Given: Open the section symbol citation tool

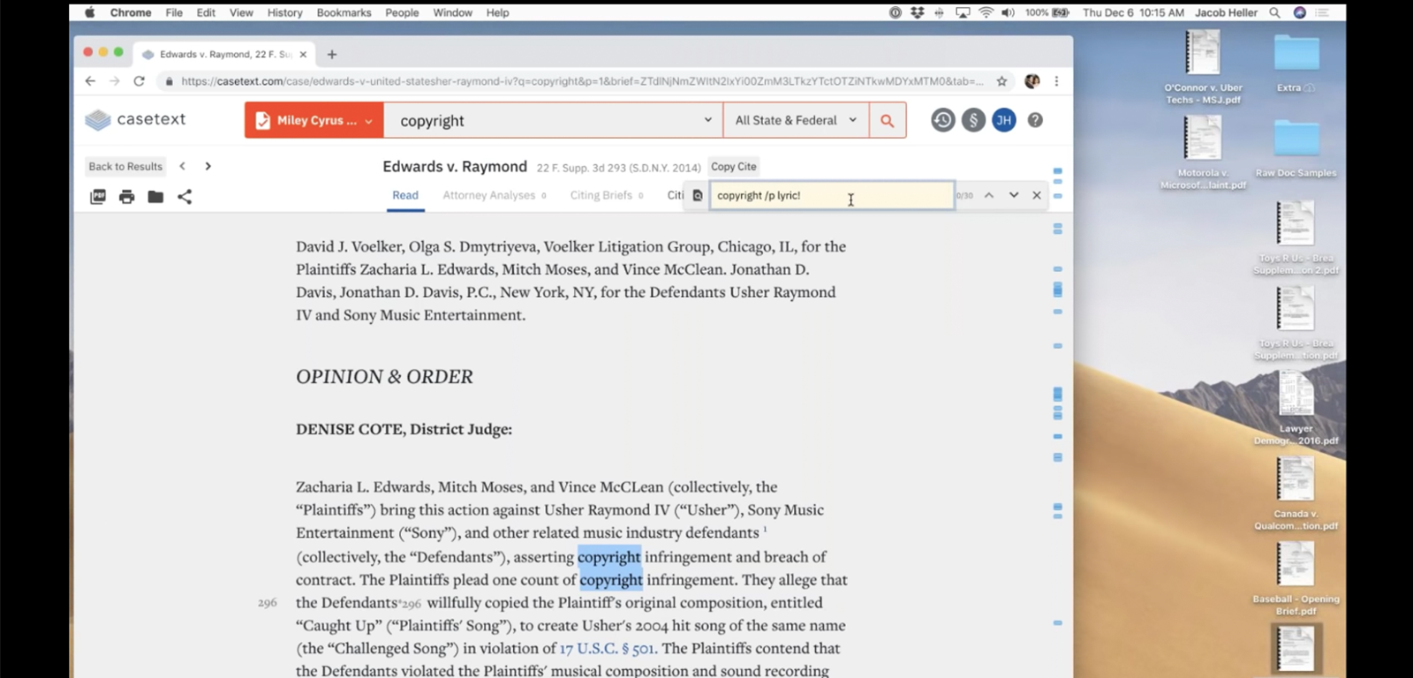Looking at the screenshot, I should pos(973,120).
